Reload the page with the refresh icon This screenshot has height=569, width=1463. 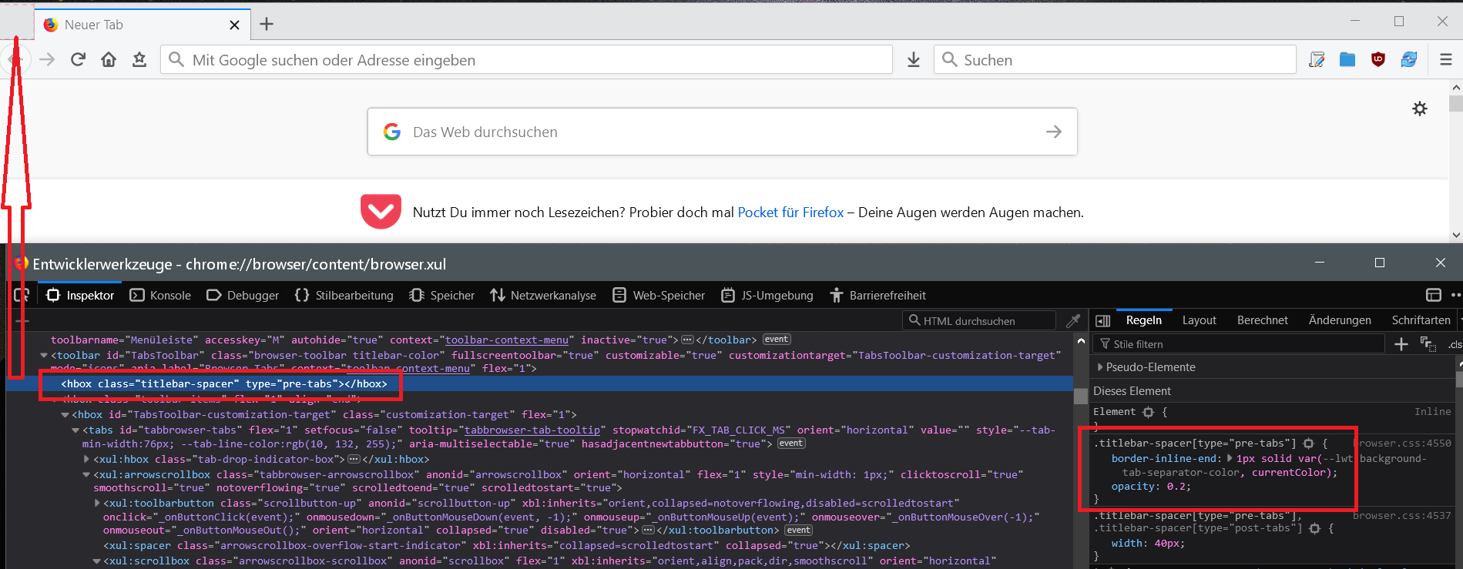(78, 59)
